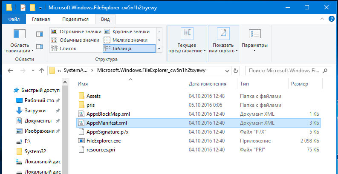Switch to the Главная ribbon tab
This screenshot has width=338, height=174.
click(41, 20)
